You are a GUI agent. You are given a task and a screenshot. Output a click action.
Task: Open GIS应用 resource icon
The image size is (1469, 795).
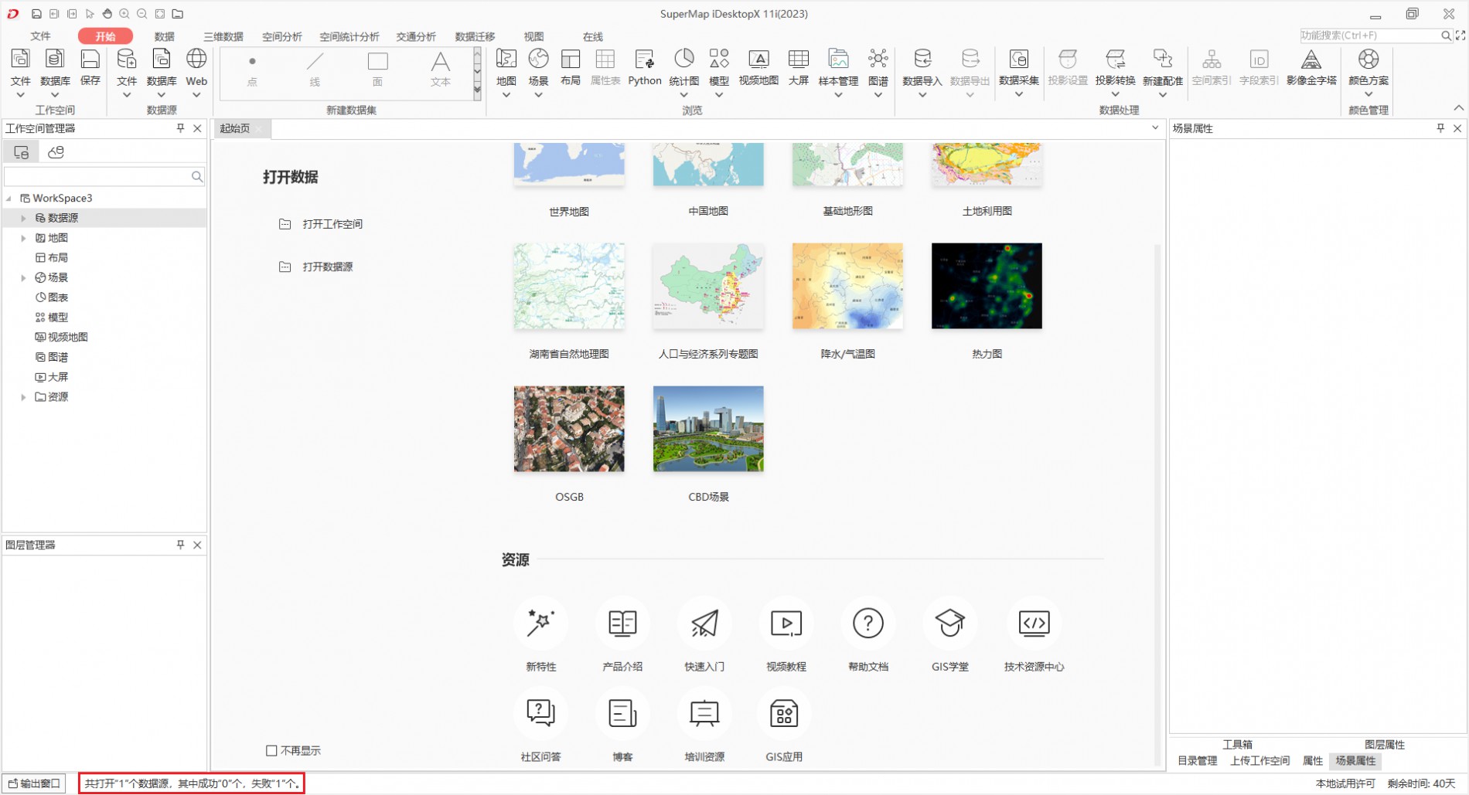784,713
